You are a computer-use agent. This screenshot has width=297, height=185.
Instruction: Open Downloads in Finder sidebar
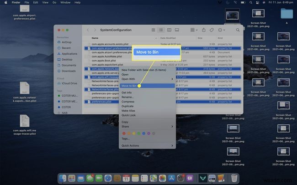[69, 71]
